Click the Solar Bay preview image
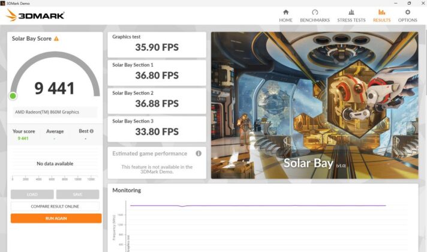427x252 pixels. tap(314, 105)
